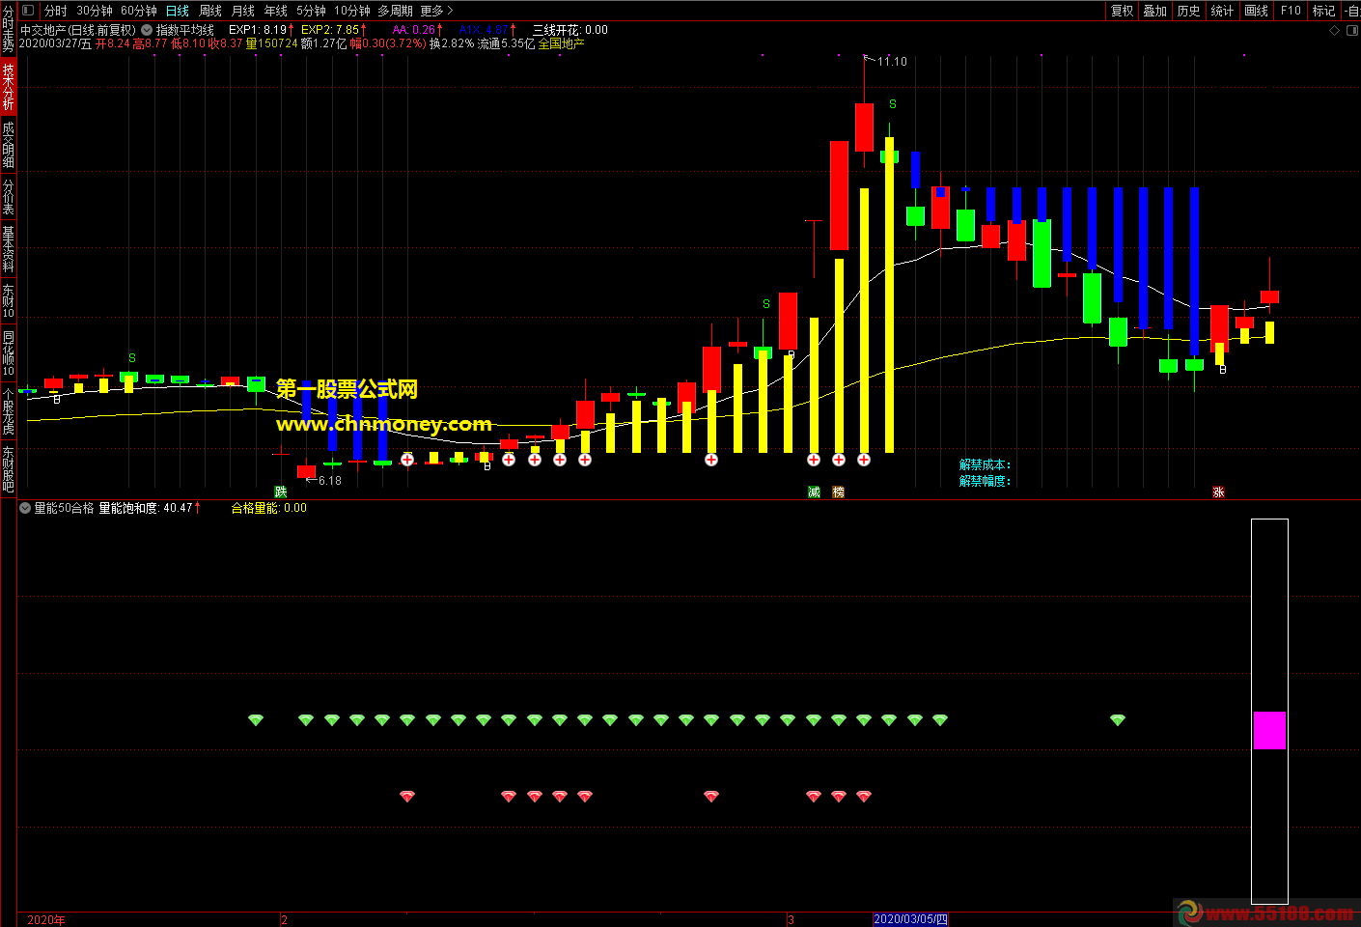The image size is (1361, 927).
Task: Expand the 指数平均线 indicator dropdown arrow
Action: point(147,30)
